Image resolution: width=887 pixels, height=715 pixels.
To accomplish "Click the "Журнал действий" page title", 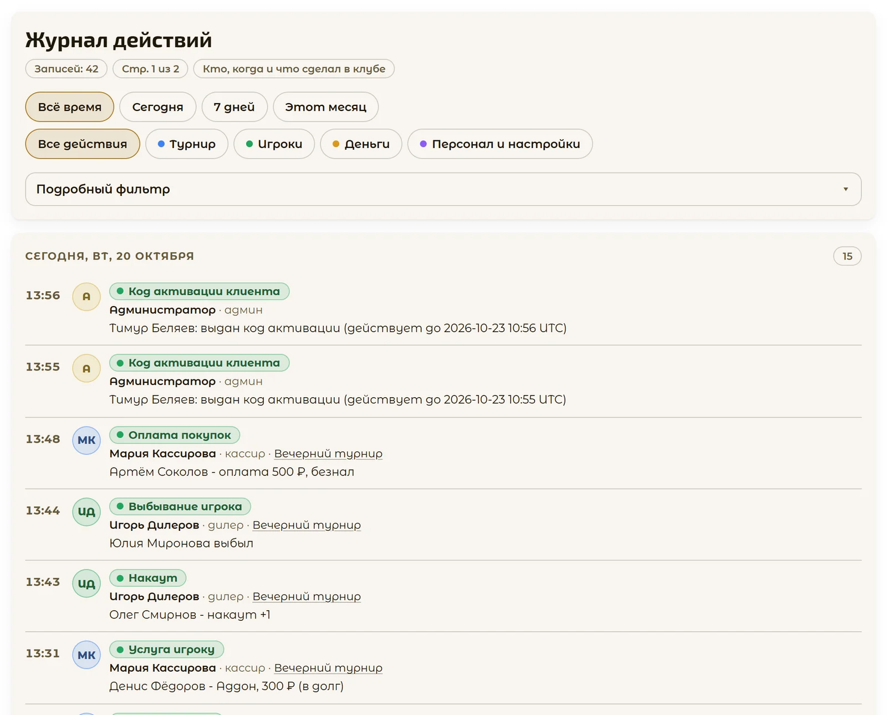I will (x=119, y=40).
